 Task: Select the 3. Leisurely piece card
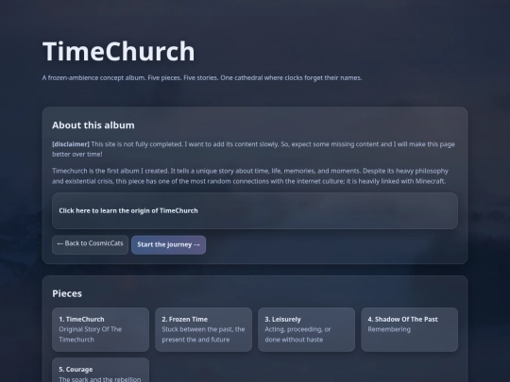click(306, 329)
